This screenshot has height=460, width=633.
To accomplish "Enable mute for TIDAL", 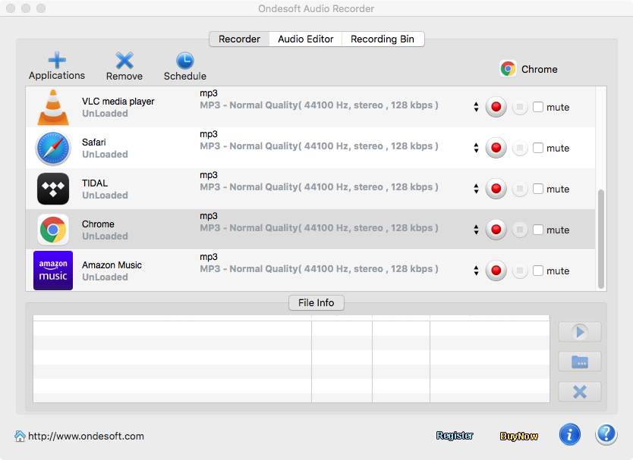I will [537, 189].
